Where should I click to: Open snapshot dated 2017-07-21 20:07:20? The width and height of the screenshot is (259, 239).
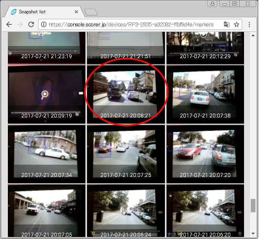[205, 154]
